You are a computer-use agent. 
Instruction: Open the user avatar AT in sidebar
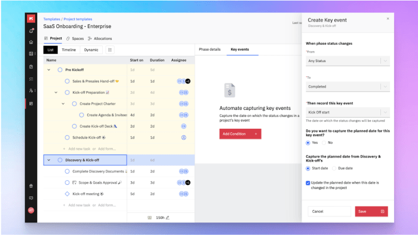coord(31,211)
